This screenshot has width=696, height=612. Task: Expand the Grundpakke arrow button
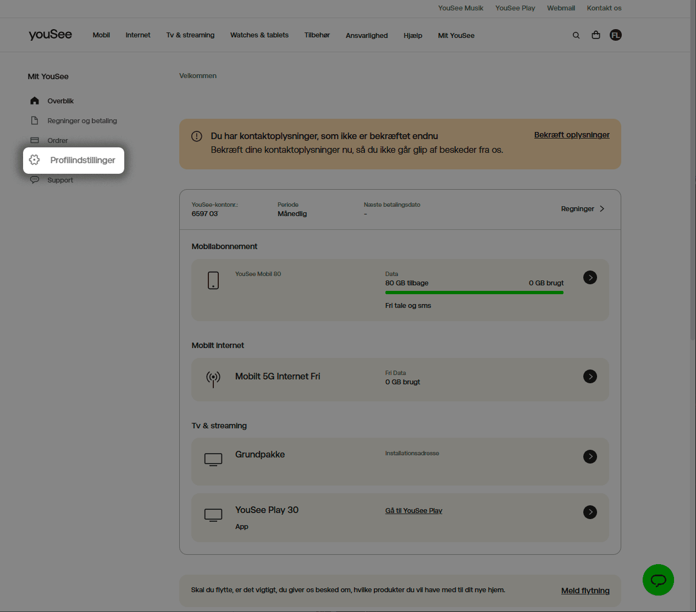[590, 456]
